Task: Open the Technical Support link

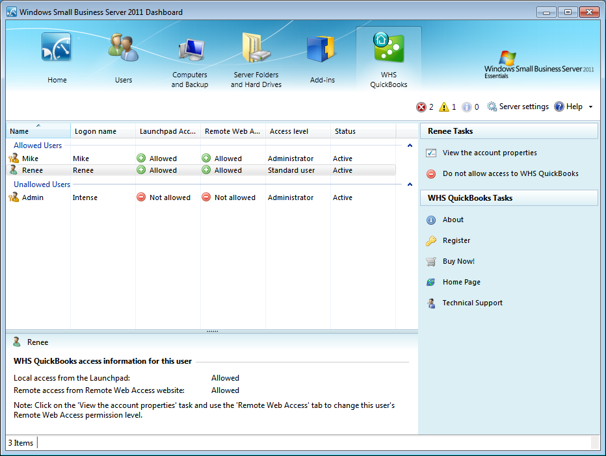Action: (472, 303)
